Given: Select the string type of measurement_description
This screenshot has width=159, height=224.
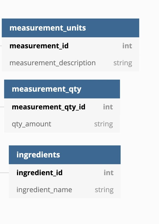Looking at the screenshot, I should pyautogui.click(x=123, y=63).
